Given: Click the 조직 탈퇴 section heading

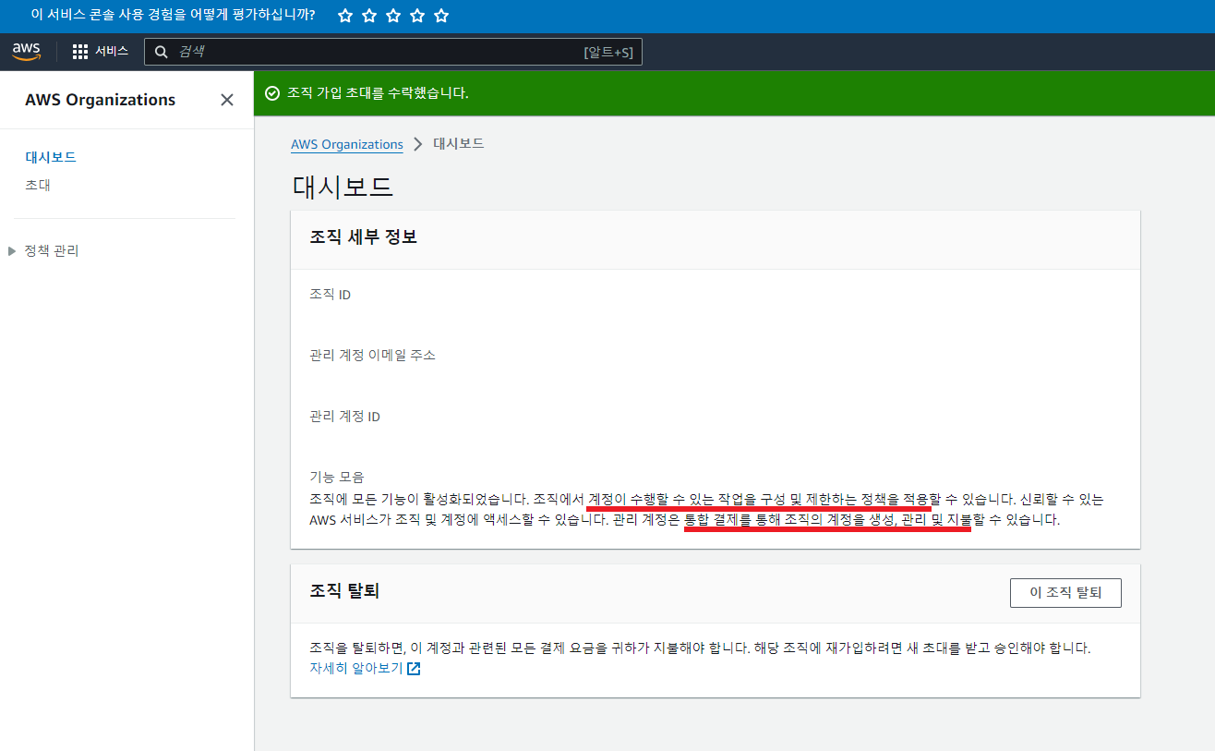Looking at the screenshot, I should [x=344, y=591].
